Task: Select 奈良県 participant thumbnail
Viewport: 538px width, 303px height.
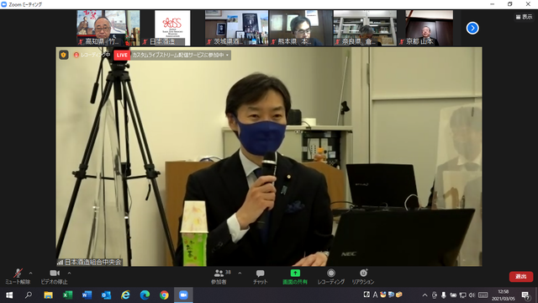Action: click(365, 28)
